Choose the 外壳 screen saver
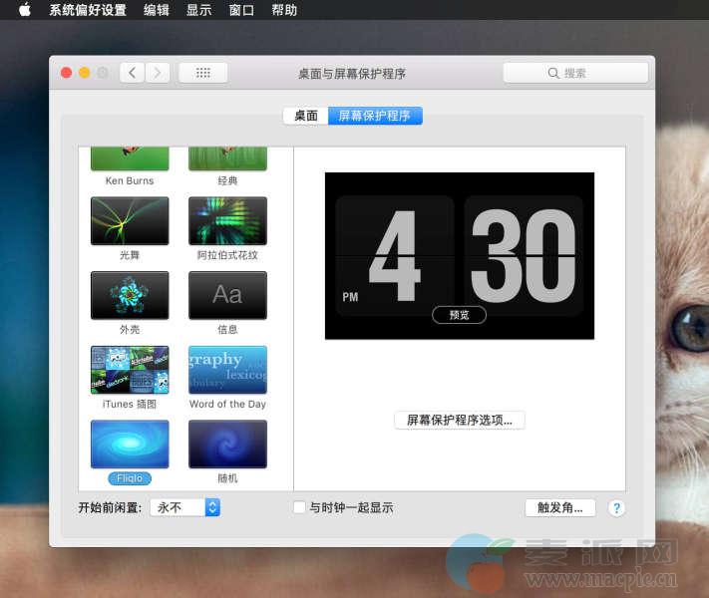This screenshot has width=709, height=598. click(130, 295)
